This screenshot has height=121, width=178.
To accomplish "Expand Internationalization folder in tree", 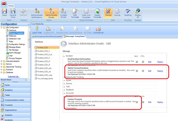I will [1, 61].
